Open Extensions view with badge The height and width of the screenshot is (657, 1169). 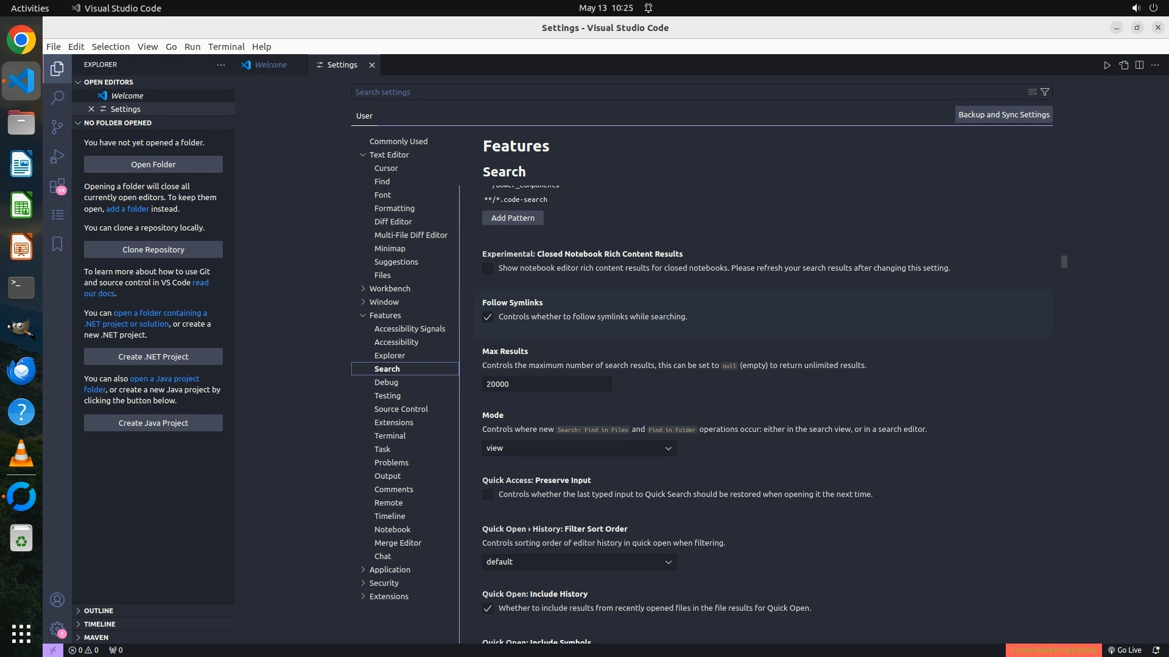pos(57,186)
